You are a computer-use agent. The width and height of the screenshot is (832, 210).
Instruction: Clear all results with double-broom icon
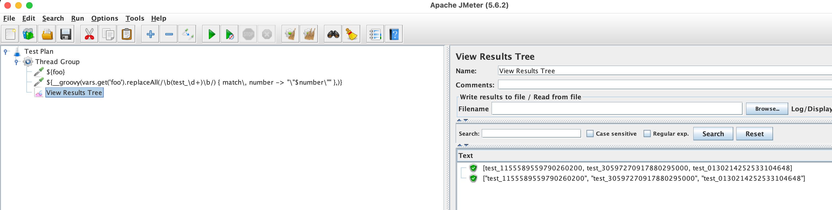309,34
